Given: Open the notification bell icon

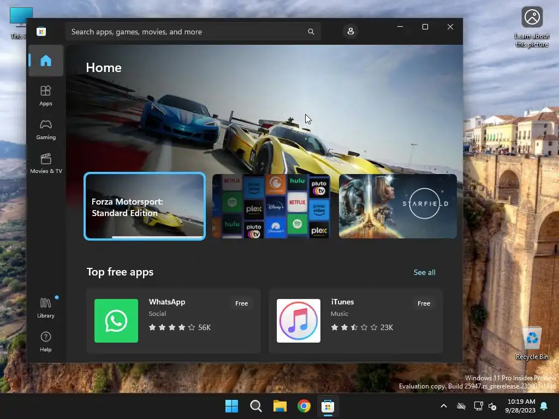Looking at the screenshot, I should point(544,406).
